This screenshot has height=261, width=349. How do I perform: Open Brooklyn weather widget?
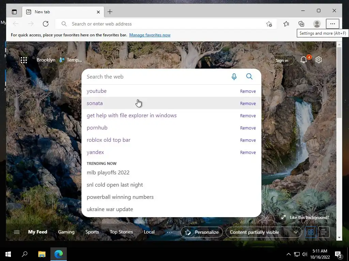pos(59,60)
